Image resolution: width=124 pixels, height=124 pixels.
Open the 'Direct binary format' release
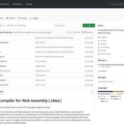[x=112, y=65]
